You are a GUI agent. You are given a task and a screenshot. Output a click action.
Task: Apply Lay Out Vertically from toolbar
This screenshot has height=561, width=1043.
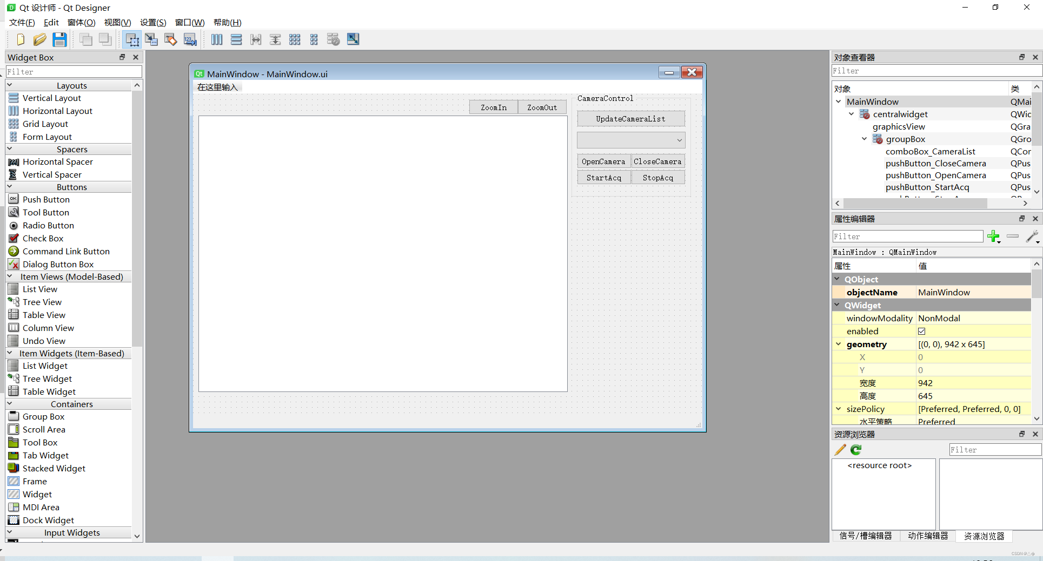236,39
